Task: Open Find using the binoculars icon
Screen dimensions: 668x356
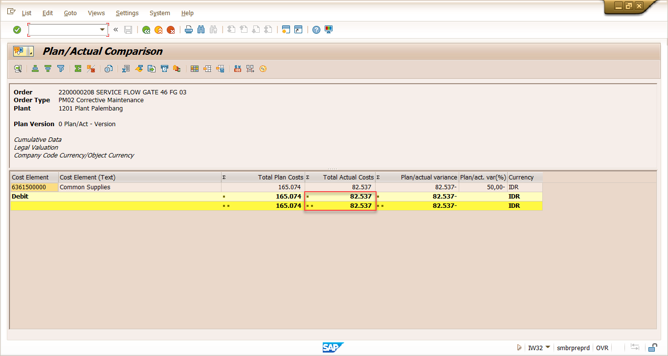Action: tap(201, 30)
